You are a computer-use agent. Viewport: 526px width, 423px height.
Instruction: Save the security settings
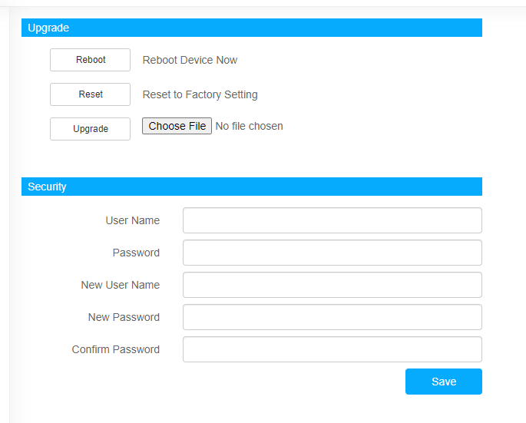(x=444, y=382)
